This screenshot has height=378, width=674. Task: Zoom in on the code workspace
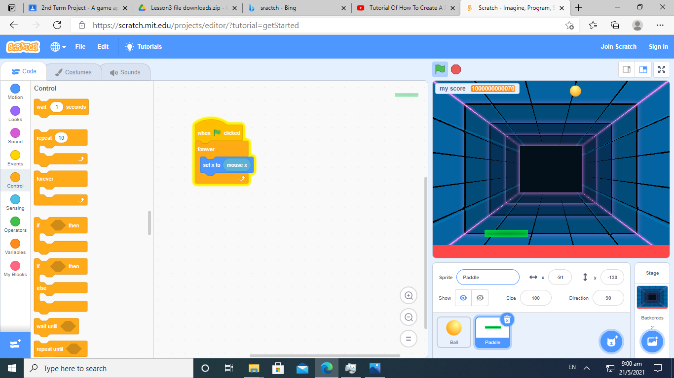(409, 295)
